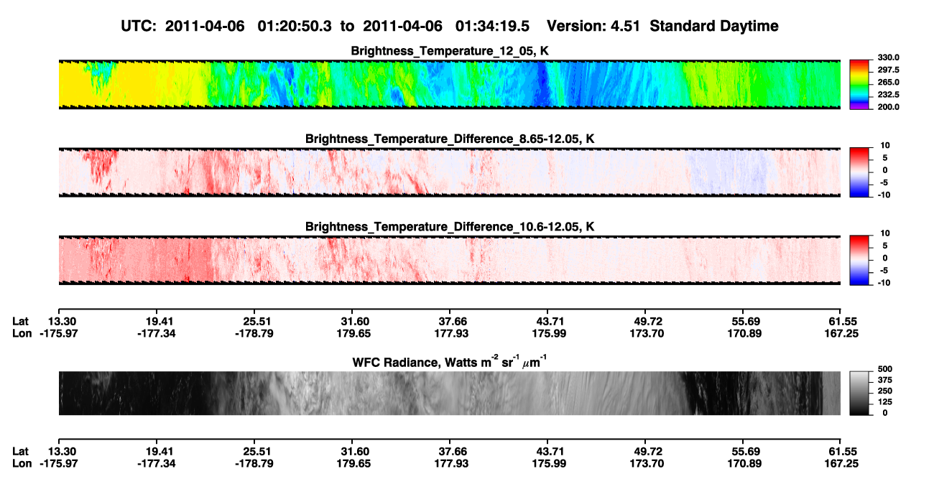Click the 375 tick on the grayscale colorbar
The image size is (934, 479).
pos(884,381)
